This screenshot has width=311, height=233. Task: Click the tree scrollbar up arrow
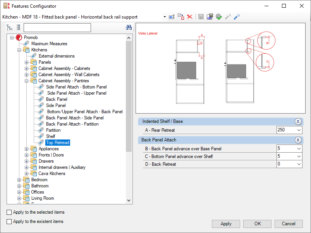click(x=129, y=38)
